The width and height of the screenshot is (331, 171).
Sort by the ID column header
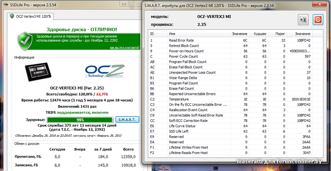point(158,34)
